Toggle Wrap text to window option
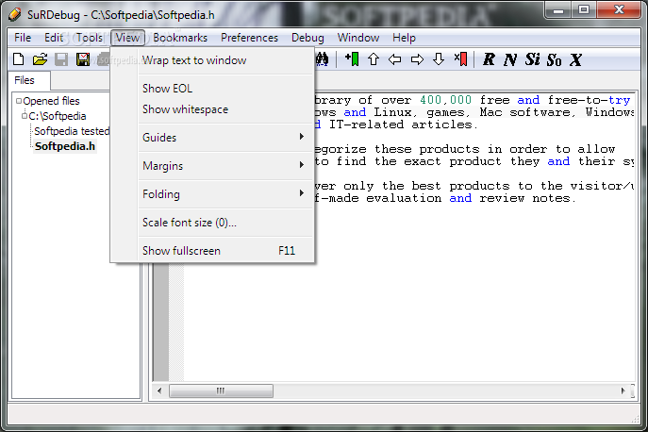 [x=226, y=60]
